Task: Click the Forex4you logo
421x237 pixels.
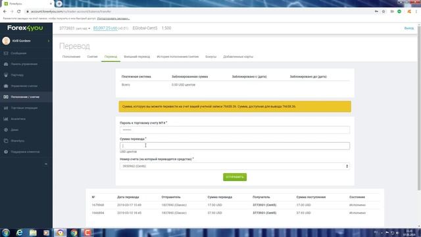Action: coord(25,28)
